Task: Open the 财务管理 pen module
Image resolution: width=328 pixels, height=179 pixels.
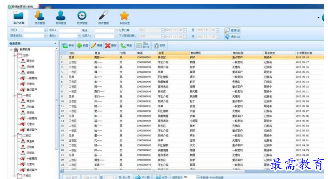Action: coord(103,18)
